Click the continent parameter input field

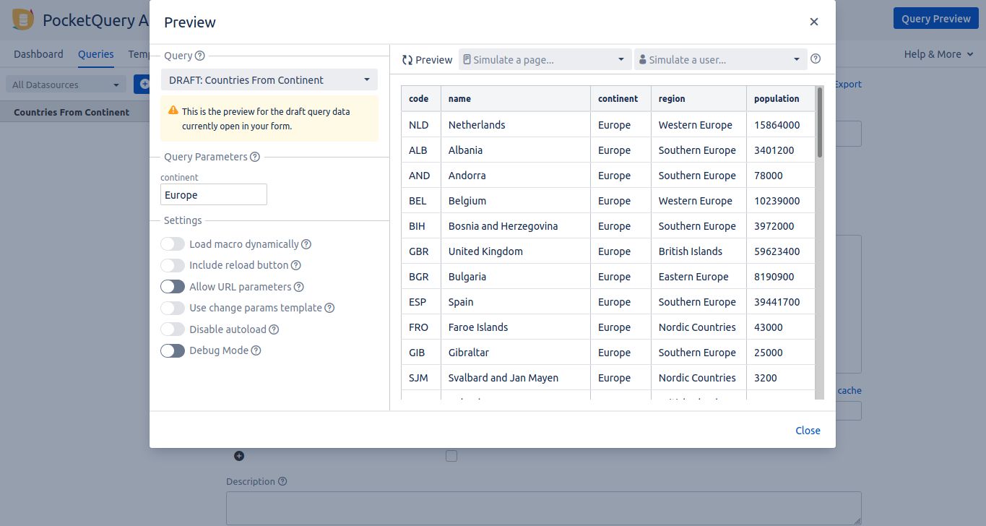pyautogui.click(x=214, y=195)
